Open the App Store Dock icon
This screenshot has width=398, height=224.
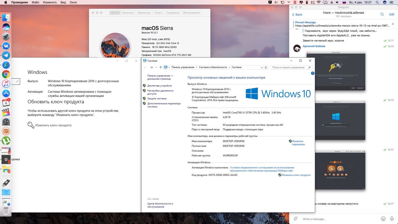6,93
